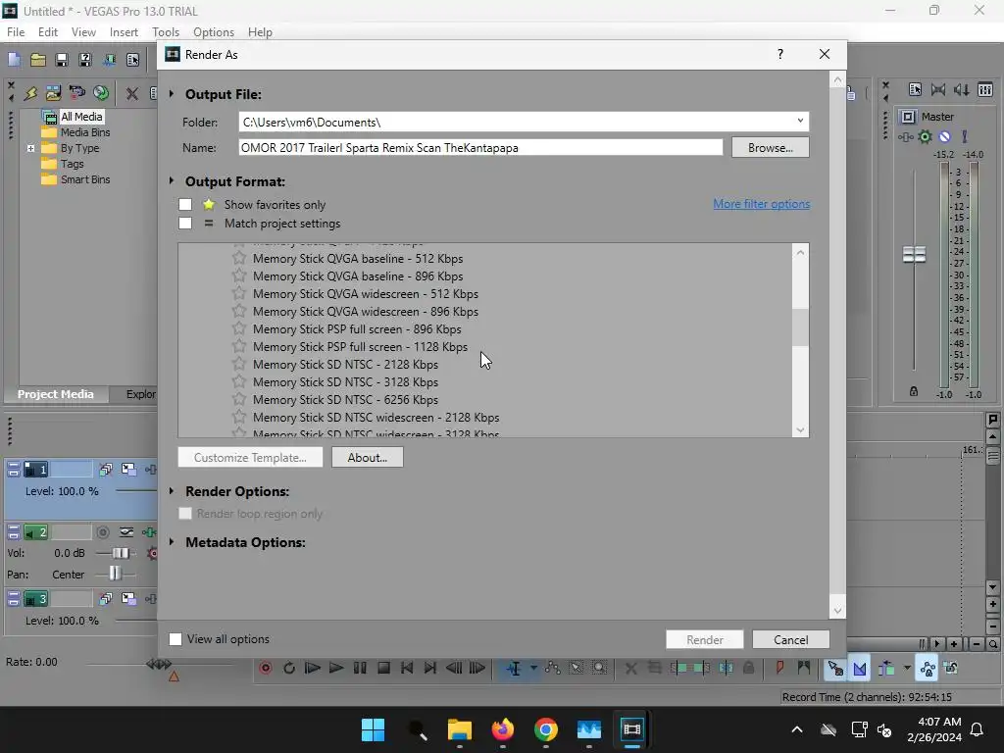Open the Tools menu
Image resolution: width=1004 pixels, height=753 pixels.
click(x=165, y=32)
